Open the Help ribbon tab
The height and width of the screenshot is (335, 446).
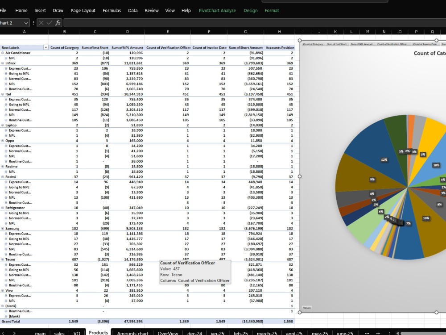click(x=186, y=11)
